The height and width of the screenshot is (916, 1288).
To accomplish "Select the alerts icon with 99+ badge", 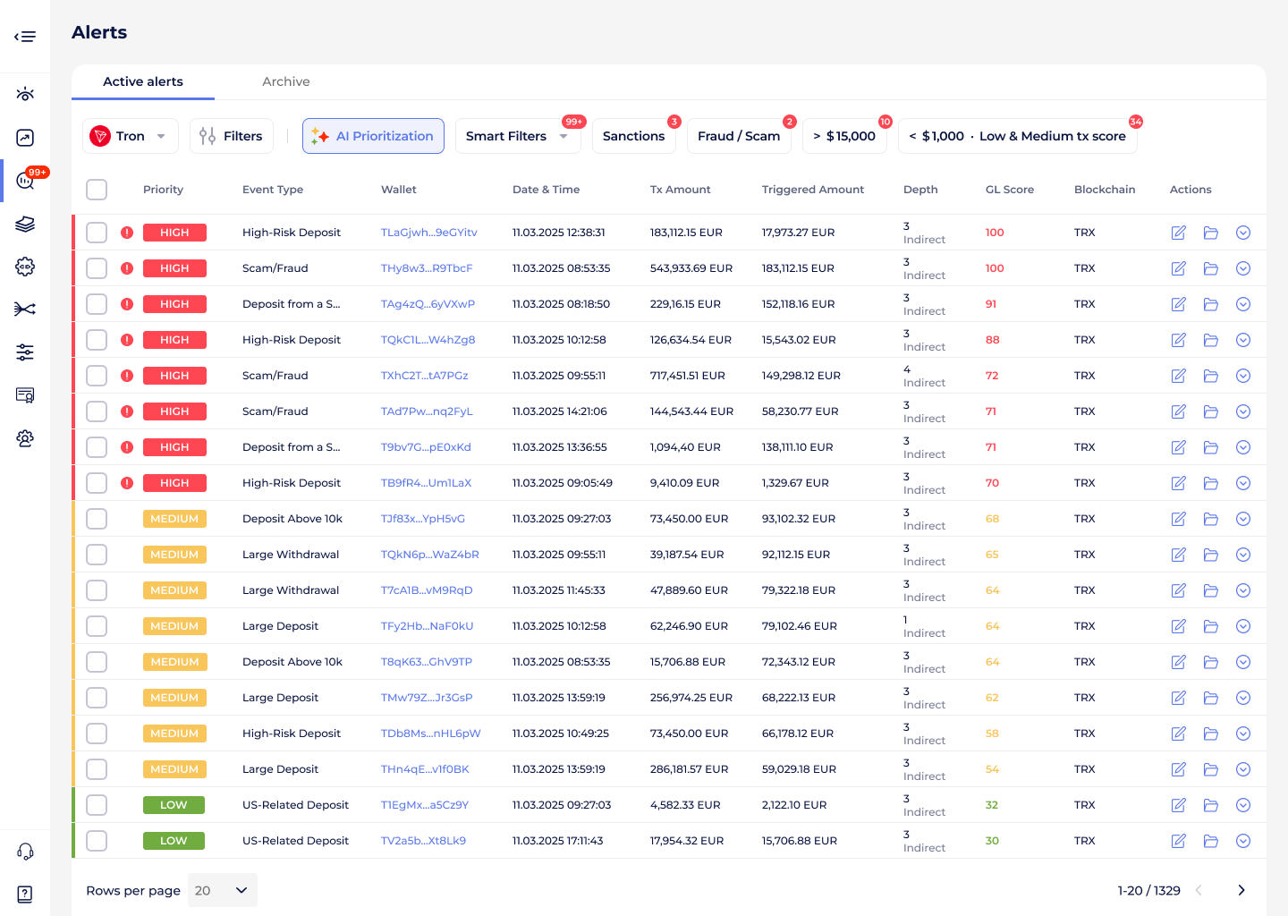I will 24,180.
